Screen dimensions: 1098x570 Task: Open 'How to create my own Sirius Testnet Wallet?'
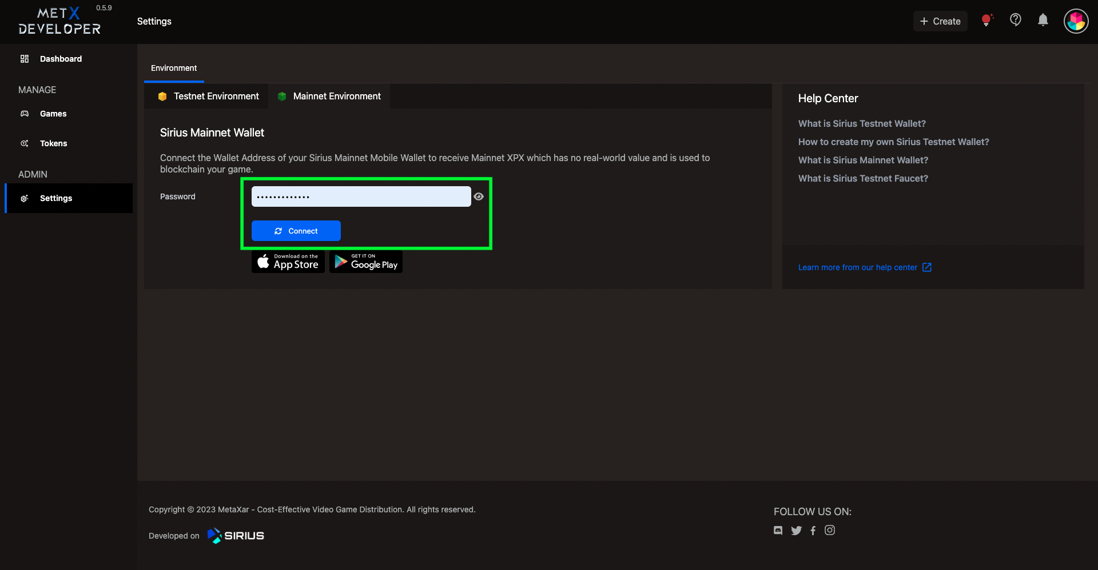tap(894, 142)
